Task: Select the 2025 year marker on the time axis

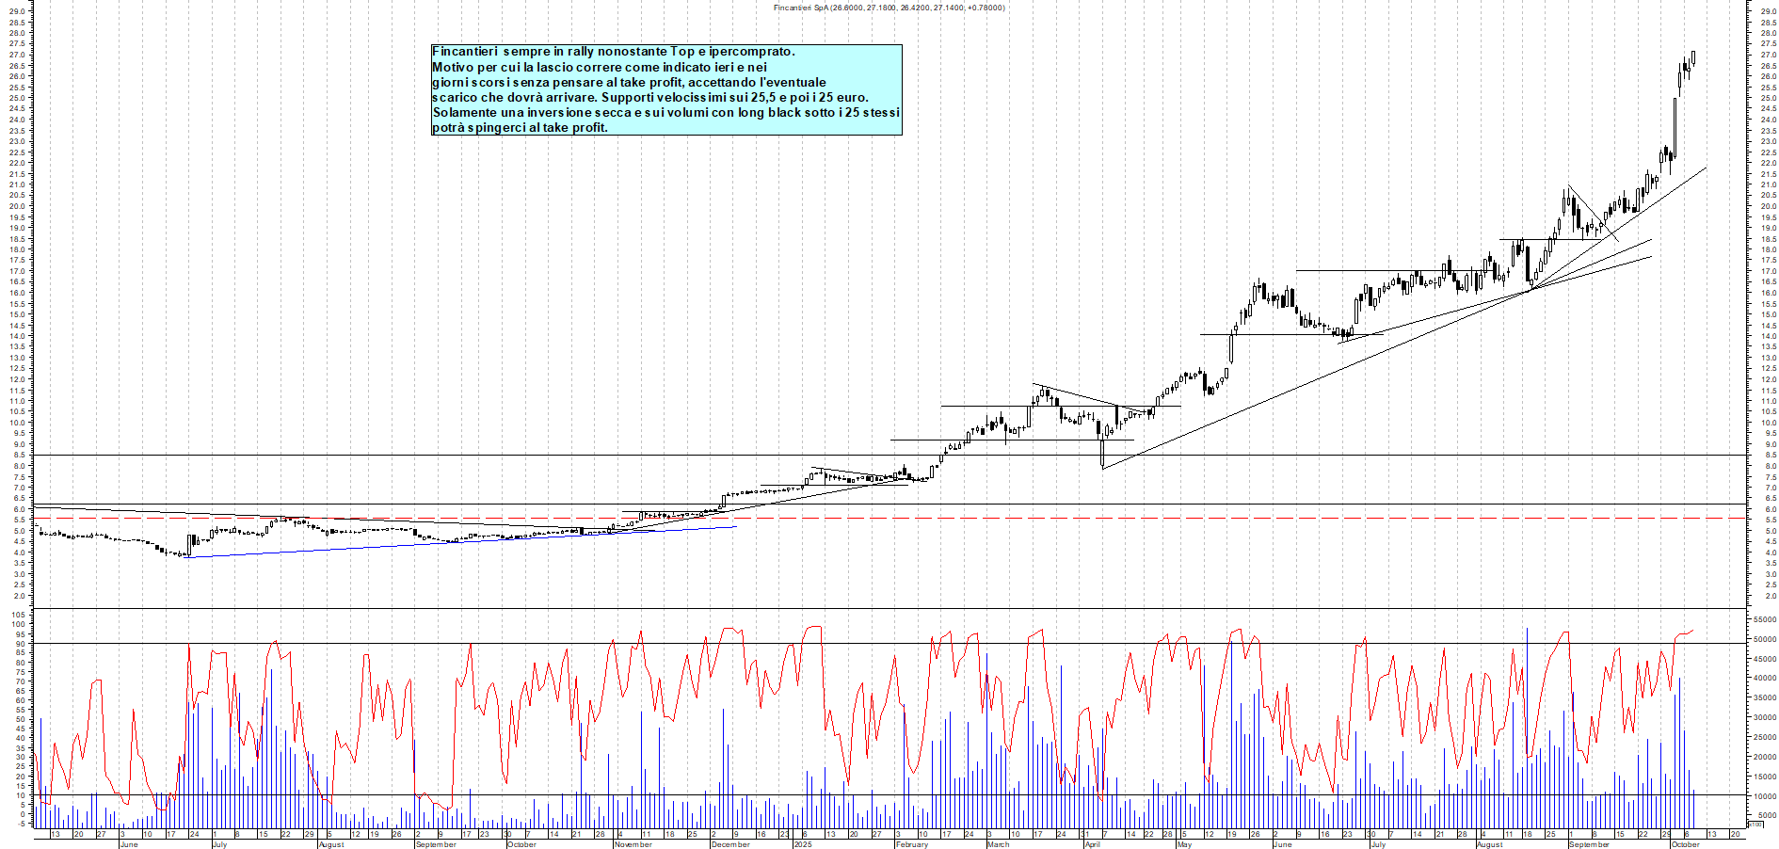Action: (802, 844)
